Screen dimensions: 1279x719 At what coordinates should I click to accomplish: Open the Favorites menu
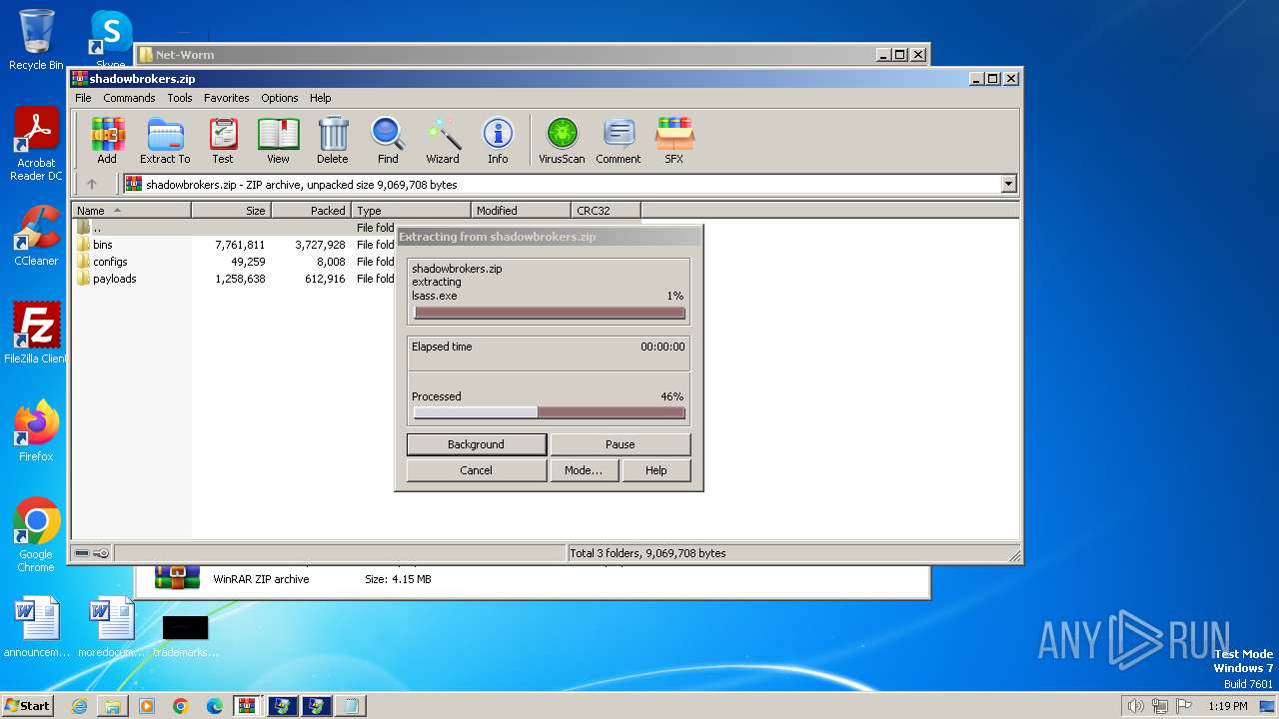coord(227,98)
